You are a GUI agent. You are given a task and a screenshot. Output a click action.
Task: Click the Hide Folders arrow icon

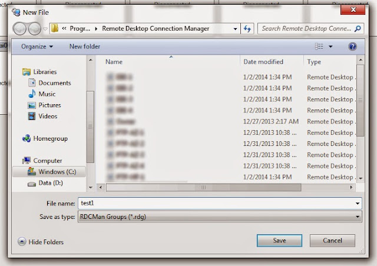click(x=22, y=241)
